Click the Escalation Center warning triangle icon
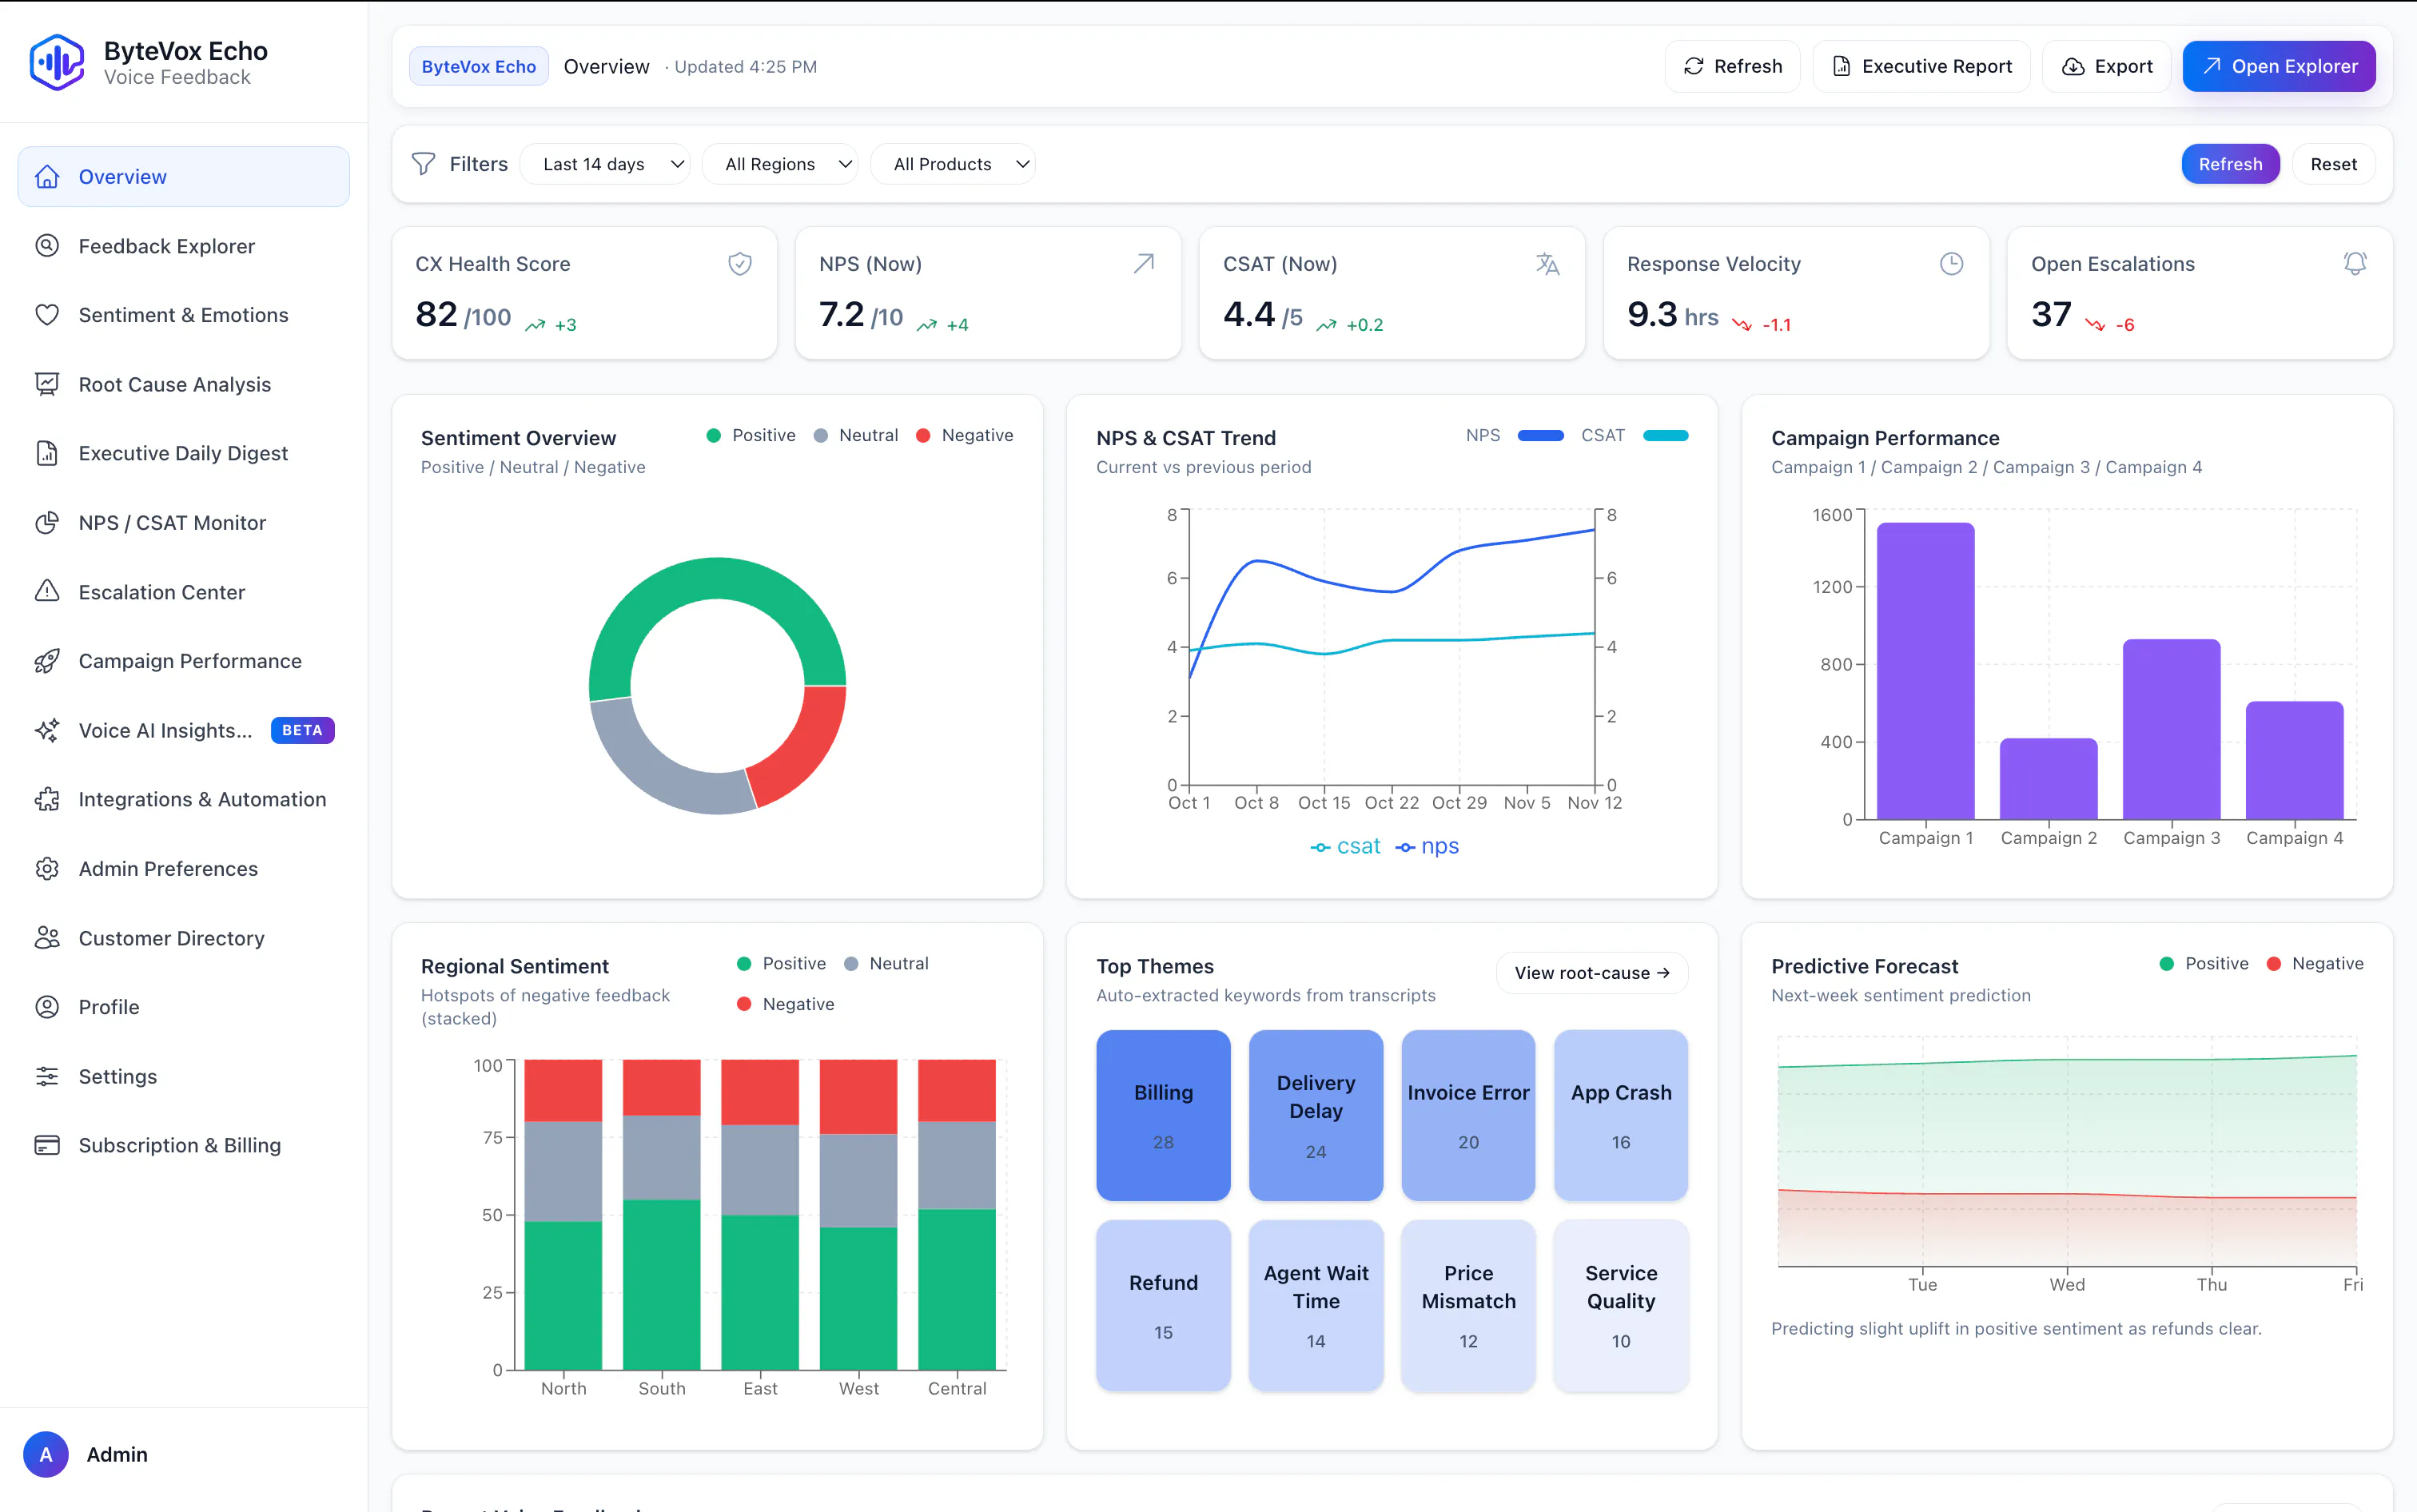 47,592
